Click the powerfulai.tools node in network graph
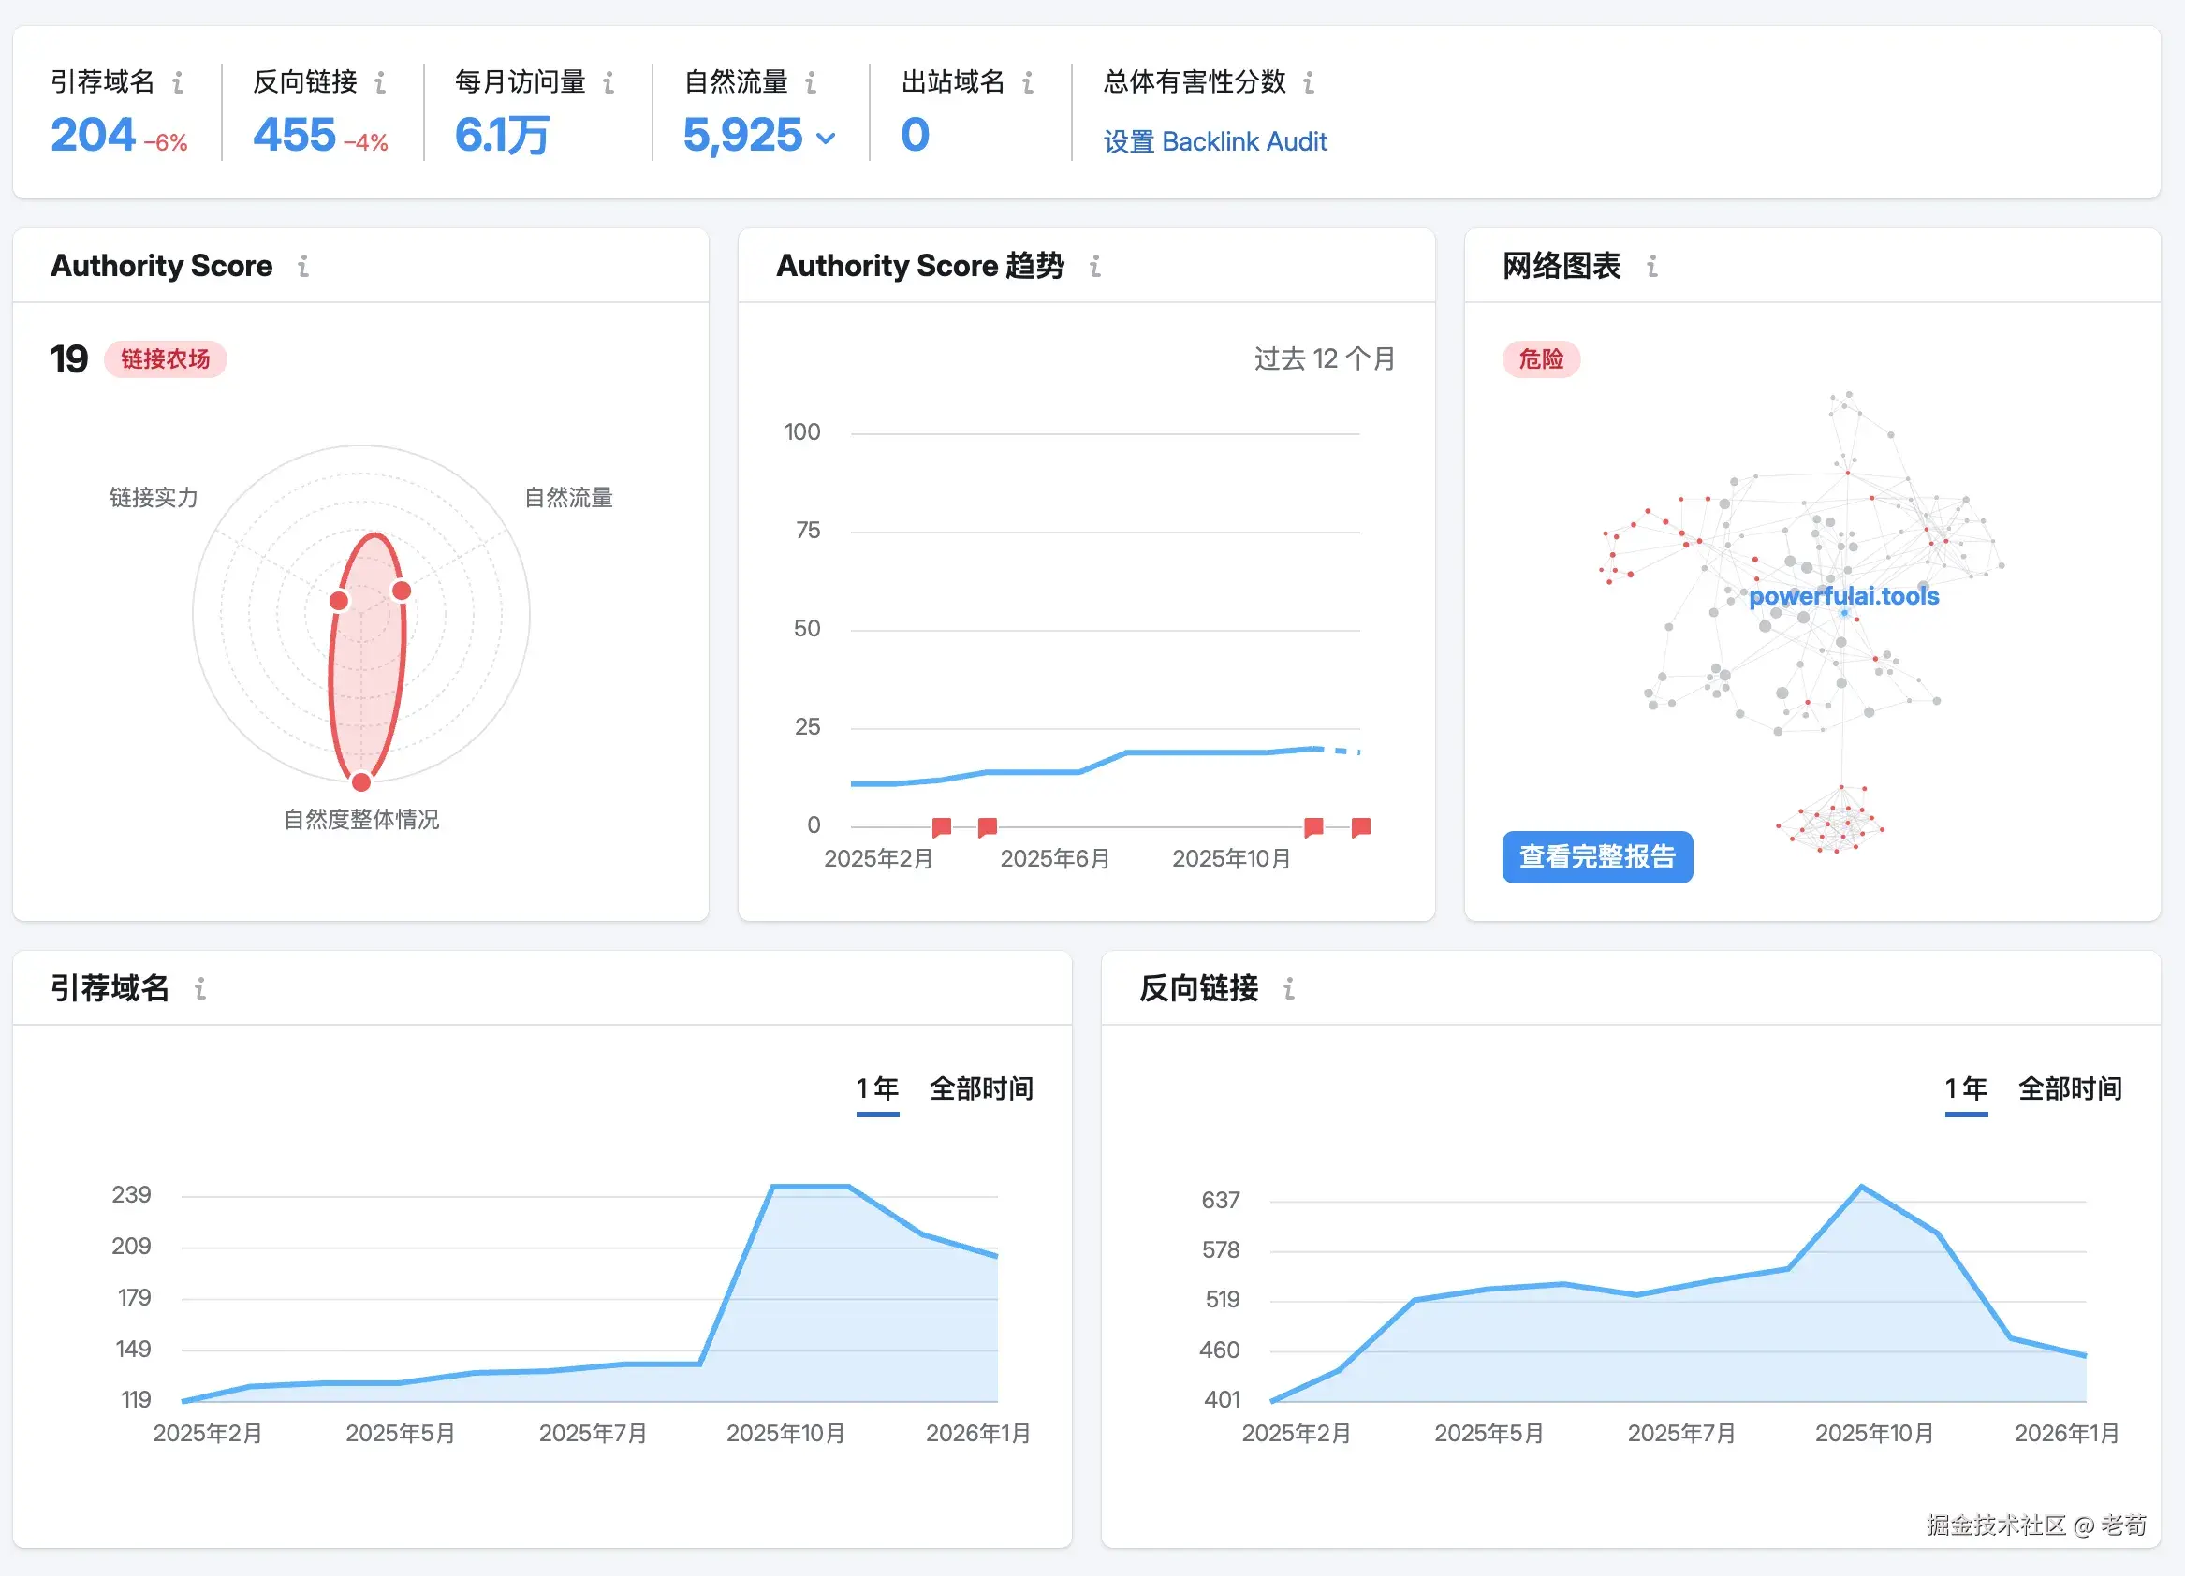The height and width of the screenshot is (1576, 2185). click(1843, 597)
